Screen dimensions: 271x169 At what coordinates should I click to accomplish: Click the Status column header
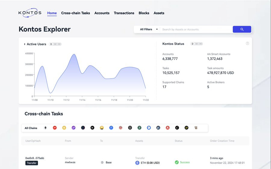pos(179,141)
